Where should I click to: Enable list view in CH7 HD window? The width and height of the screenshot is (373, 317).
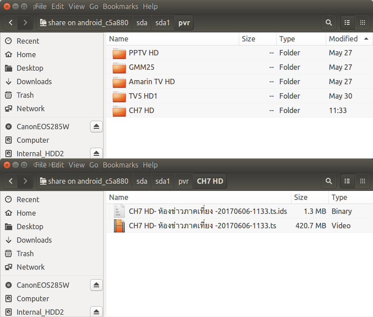347,181
